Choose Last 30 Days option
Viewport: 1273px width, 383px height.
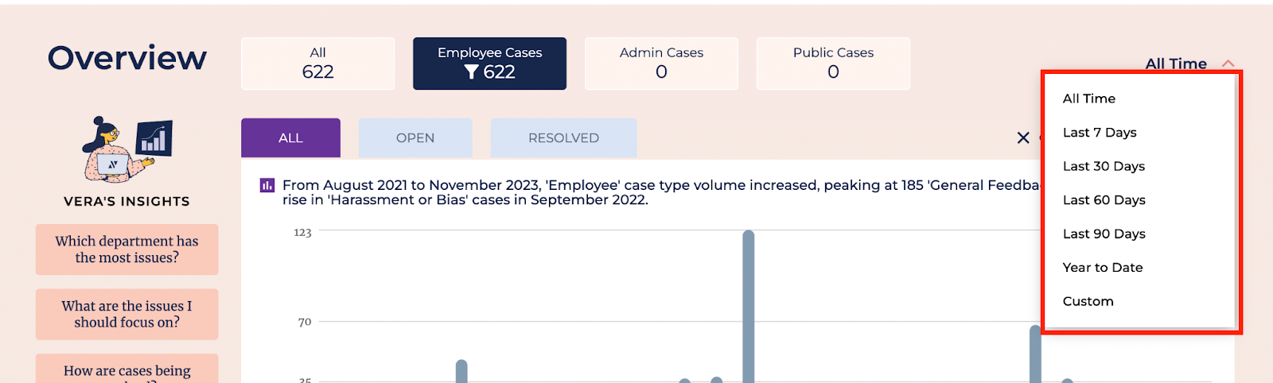pos(1104,166)
